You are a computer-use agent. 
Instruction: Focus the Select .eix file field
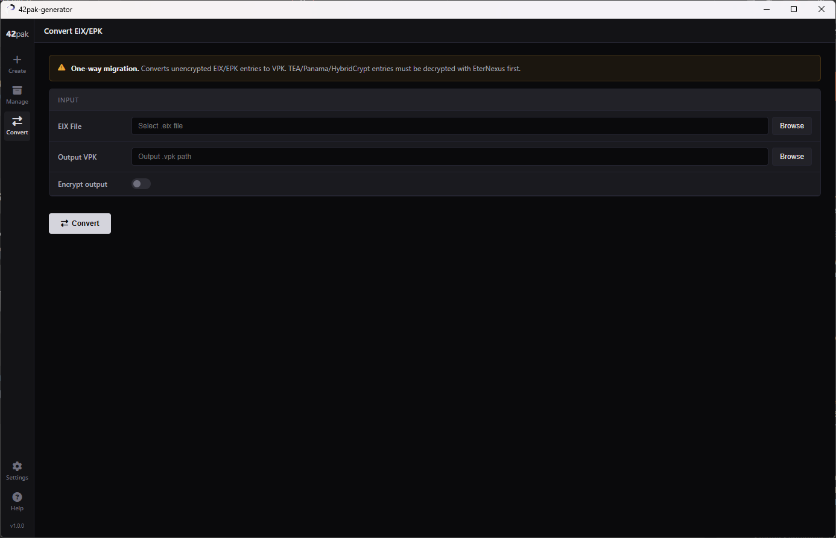coord(449,126)
